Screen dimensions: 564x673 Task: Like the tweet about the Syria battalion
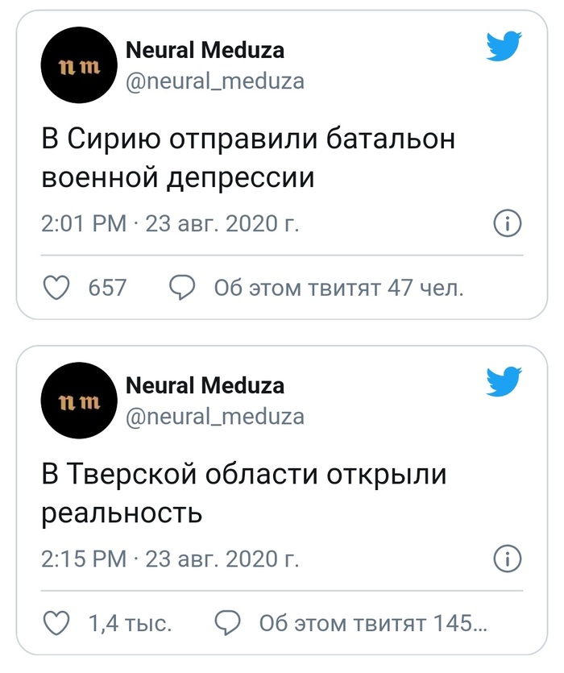[56, 288]
